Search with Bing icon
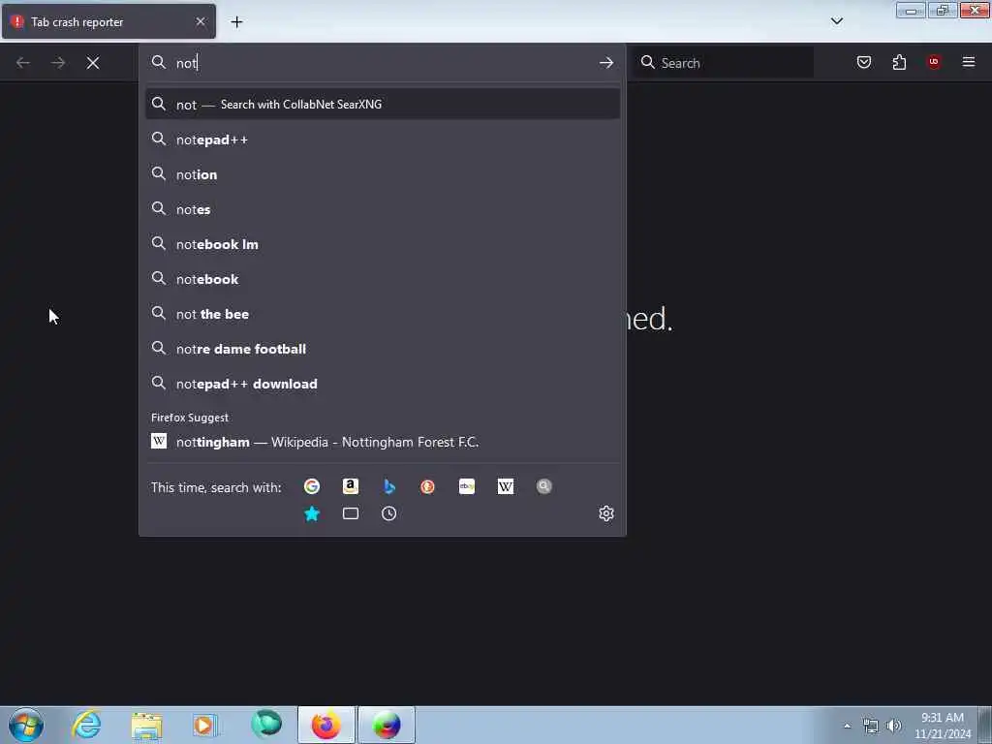992x744 pixels. (x=389, y=486)
